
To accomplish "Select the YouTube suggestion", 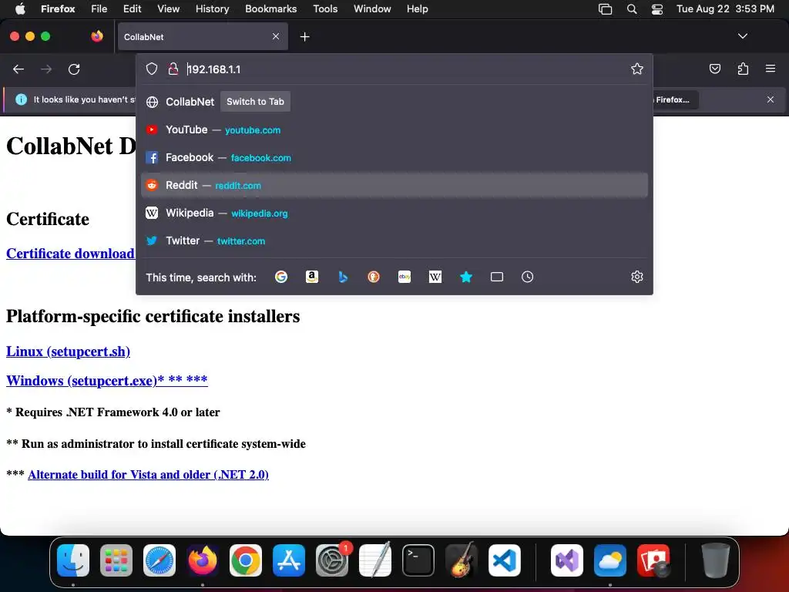I will pyautogui.click(x=394, y=129).
